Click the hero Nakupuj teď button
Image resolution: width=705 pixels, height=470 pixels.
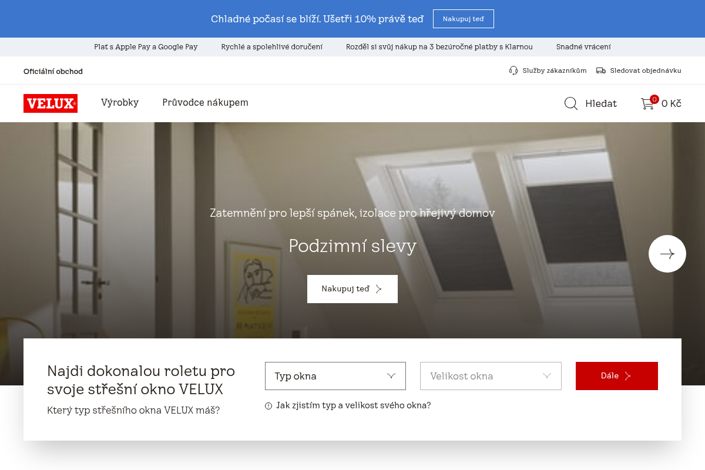click(352, 289)
